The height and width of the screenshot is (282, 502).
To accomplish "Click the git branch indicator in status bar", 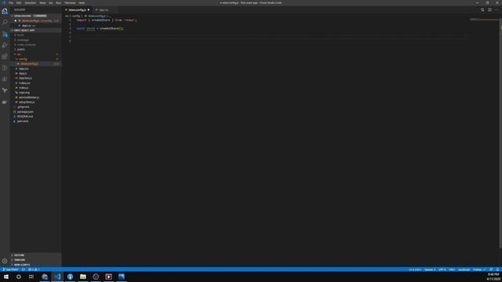I will click(10, 269).
